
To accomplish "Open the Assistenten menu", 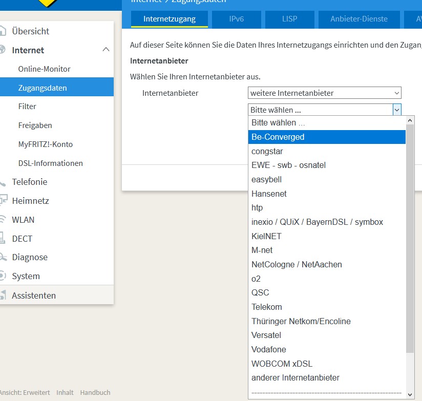I will pyautogui.click(x=57, y=295).
